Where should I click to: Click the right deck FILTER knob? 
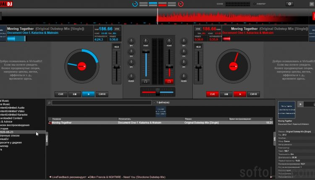pyautogui.click(x=184, y=76)
